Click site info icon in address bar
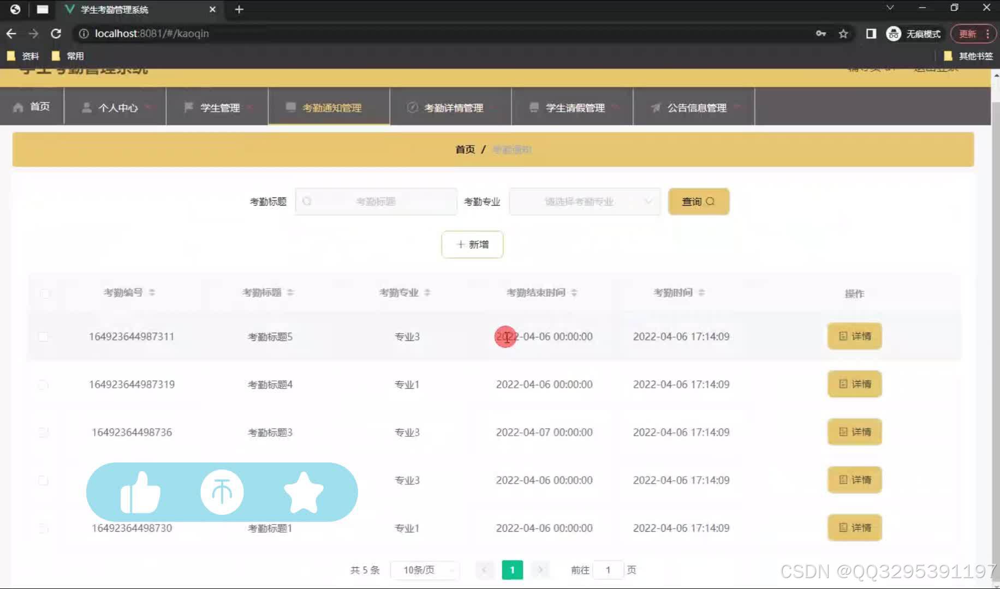Image resolution: width=1000 pixels, height=589 pixels. point(84,34)
